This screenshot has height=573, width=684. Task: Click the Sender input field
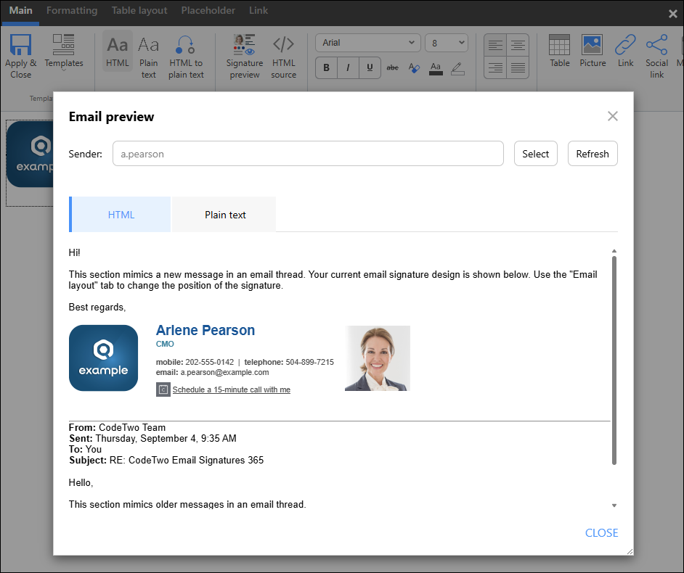pos(308,153)
